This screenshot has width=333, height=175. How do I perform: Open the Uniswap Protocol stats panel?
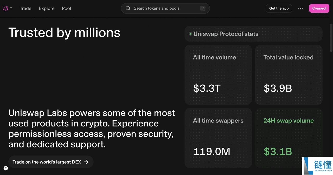tap(253, 33)
